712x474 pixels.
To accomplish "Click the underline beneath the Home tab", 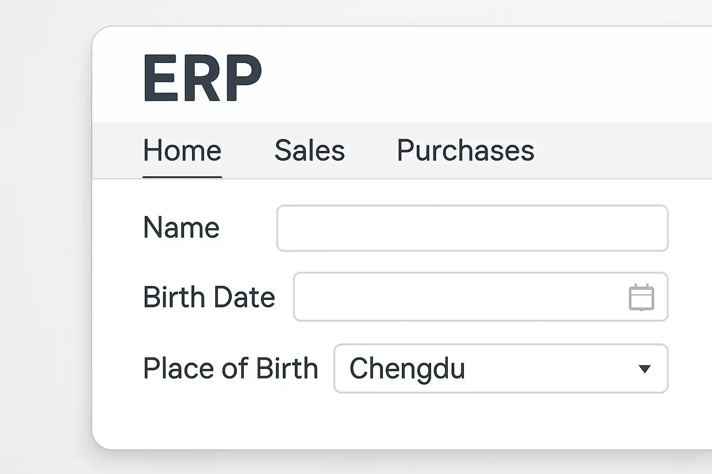I will tap(182, 177).
